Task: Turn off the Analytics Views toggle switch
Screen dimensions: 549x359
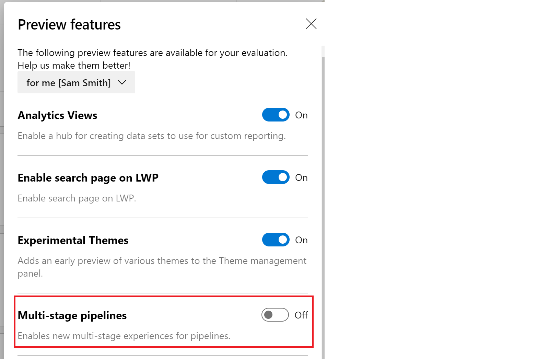Action: 276,115
